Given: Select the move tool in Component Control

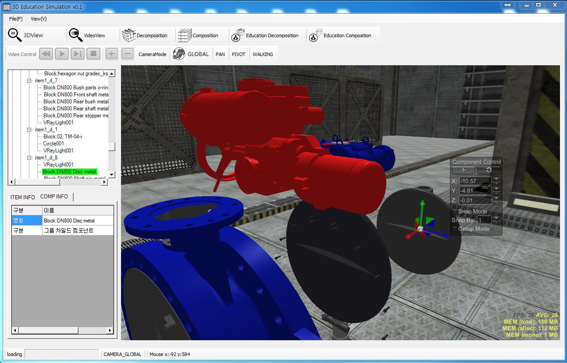Looking at the screenshot, I should 464,170.
